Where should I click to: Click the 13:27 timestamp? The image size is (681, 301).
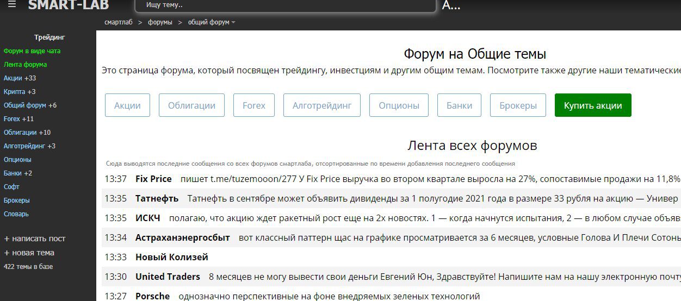pyautogui.click(x=115, y=296)
